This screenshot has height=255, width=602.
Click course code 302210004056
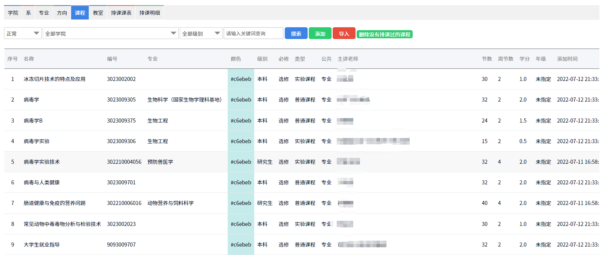[x=124, y=162]
